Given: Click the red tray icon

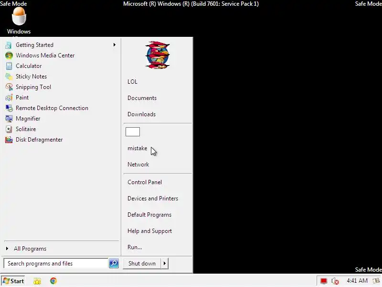Looking at the screenshot, I should point(324,281).
